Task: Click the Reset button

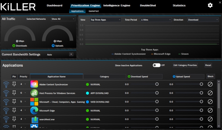Action: 208,65
